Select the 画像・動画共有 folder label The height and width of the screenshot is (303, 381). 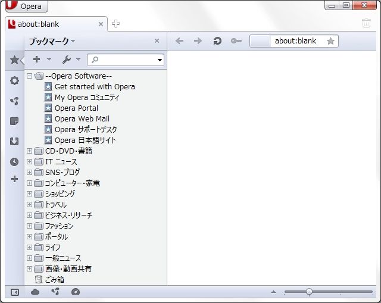(68, 268)
